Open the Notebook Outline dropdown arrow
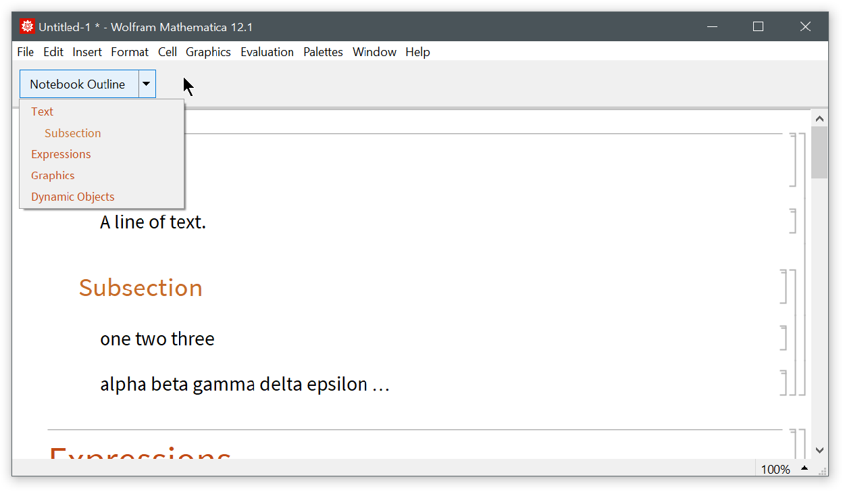Viewport: 843px width, 492px height. pos(147,84)
